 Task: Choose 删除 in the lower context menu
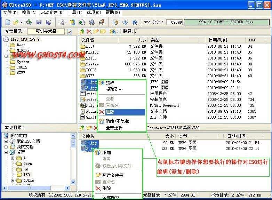tap(119, 189)
